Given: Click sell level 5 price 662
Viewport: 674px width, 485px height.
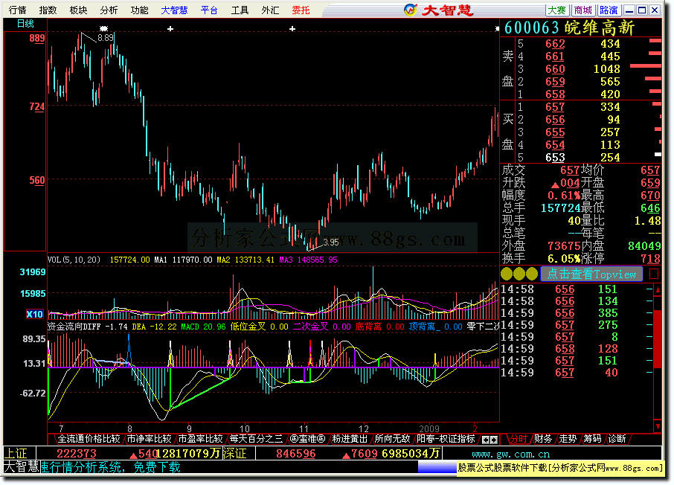Looking at the screenshot, I should click(555, 44).
